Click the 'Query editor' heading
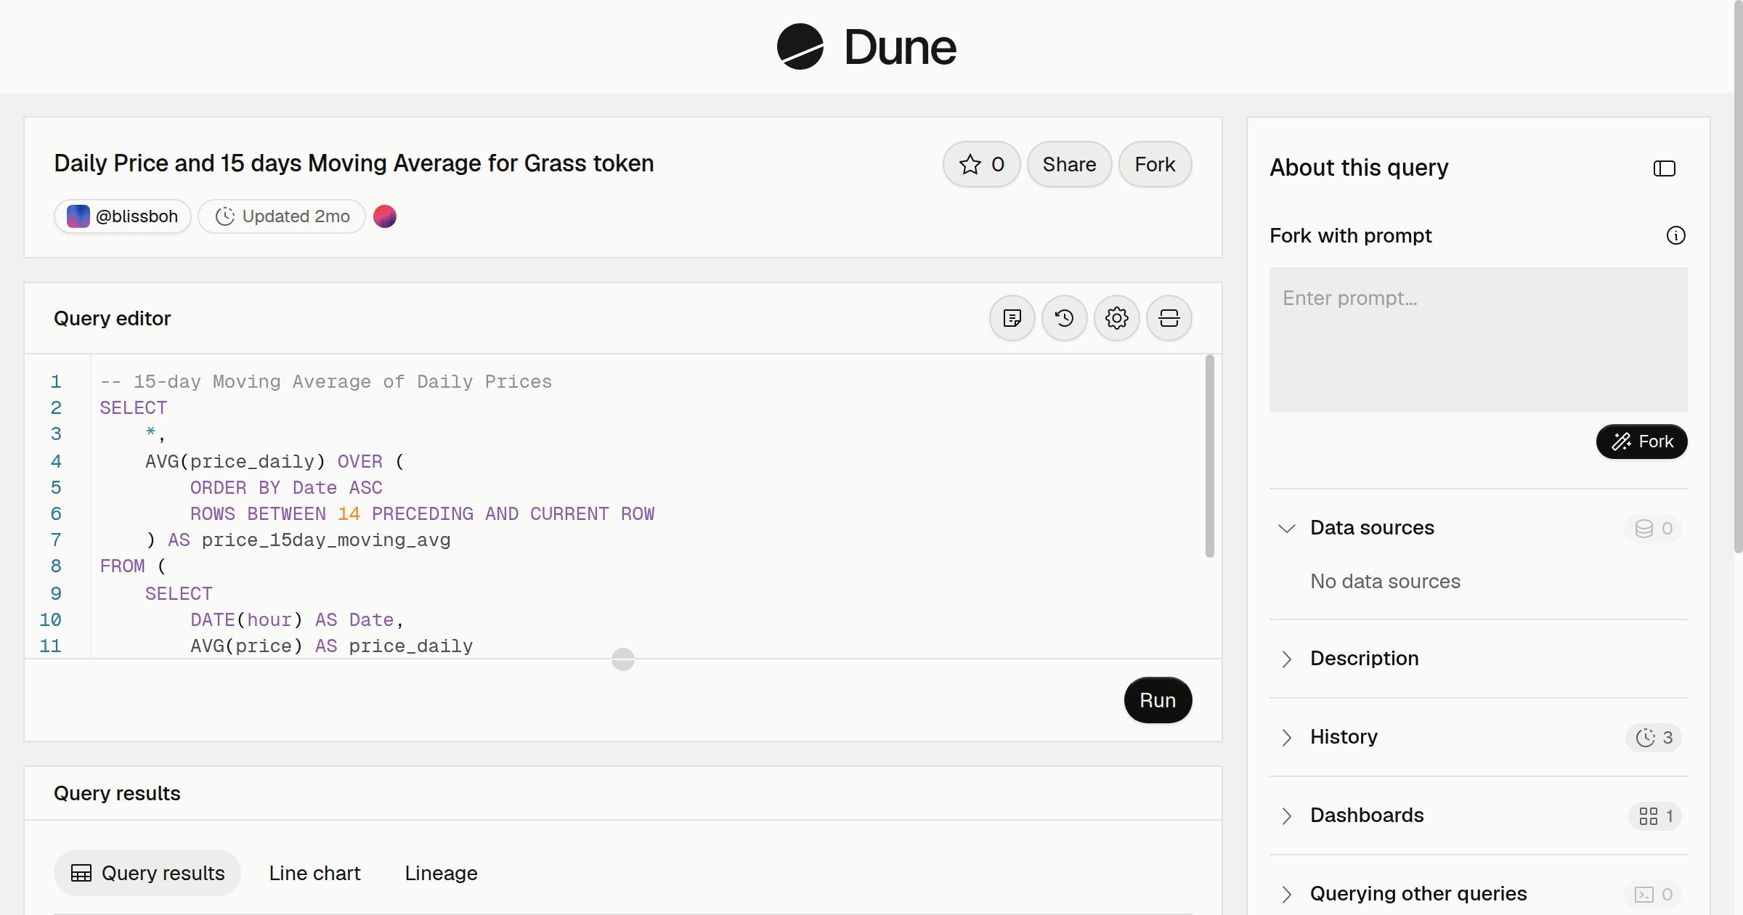 pyautogui.click(x=112, y=318)
